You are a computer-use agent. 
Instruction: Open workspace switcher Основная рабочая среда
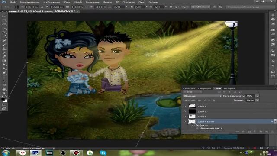[250, 7]
